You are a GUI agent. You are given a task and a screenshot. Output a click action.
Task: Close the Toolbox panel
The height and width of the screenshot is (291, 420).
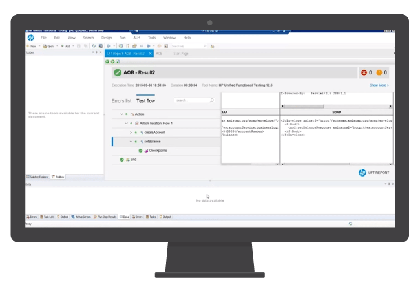[100, 52]
